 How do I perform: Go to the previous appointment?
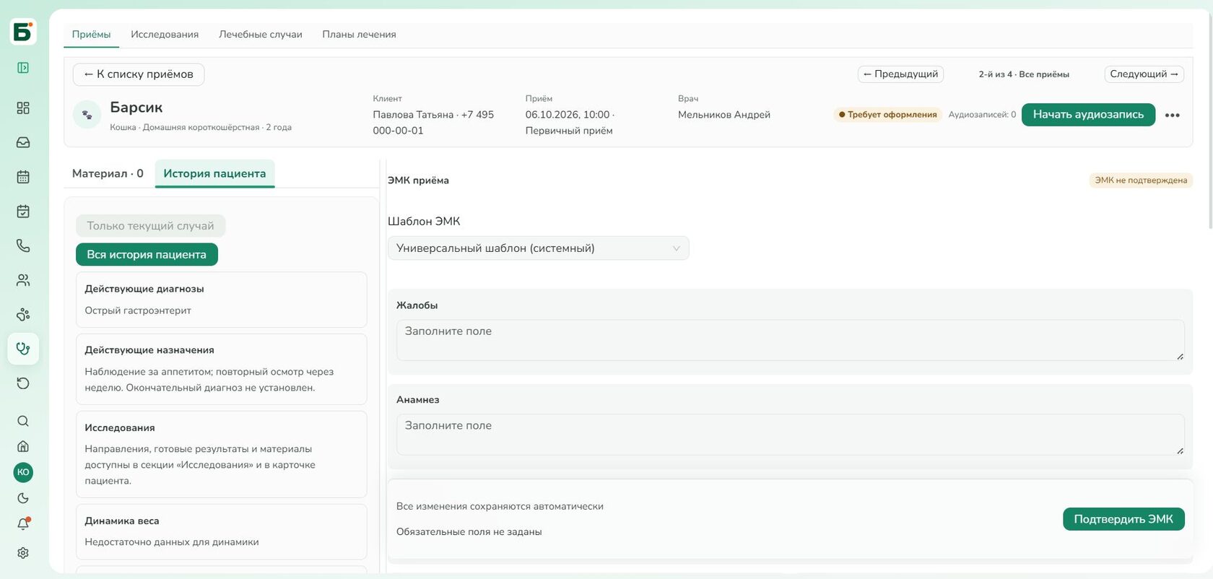[900, 74]
